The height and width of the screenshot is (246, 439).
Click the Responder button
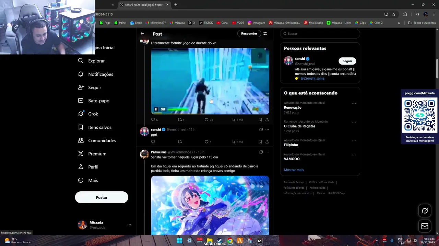249,33
